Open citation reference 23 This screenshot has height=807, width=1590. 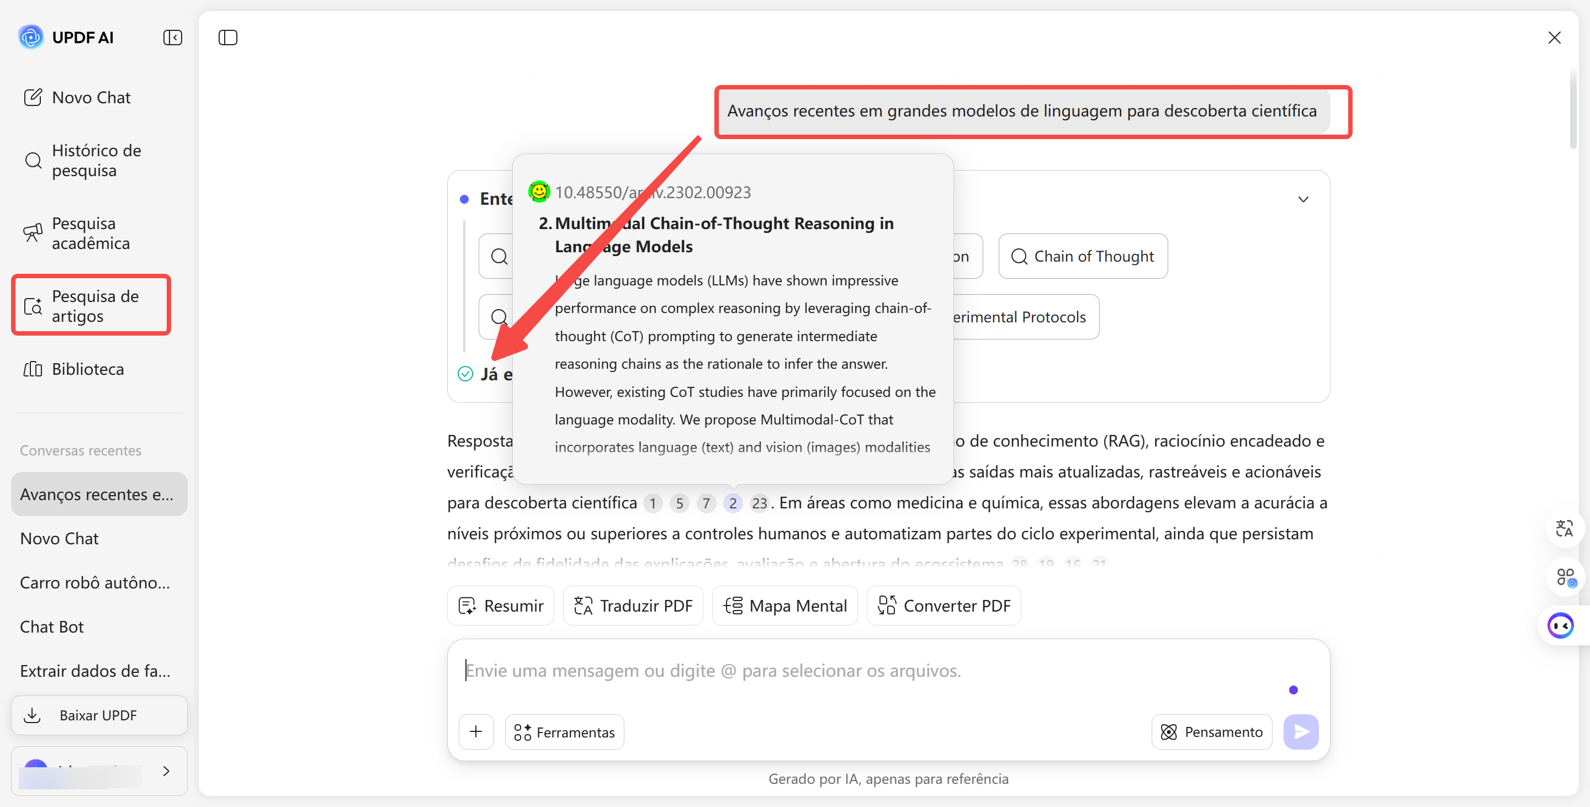759,503
